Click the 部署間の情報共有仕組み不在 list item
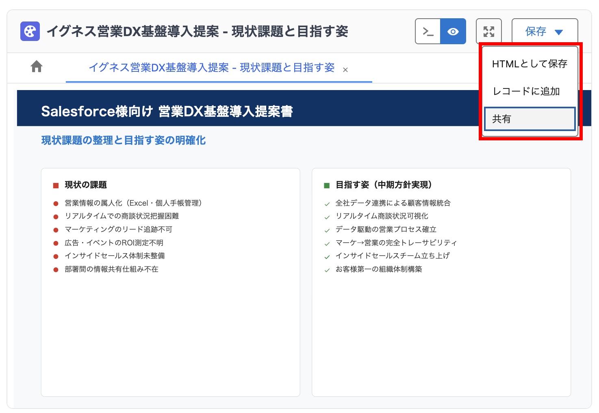599x413 pixels. 111,269
